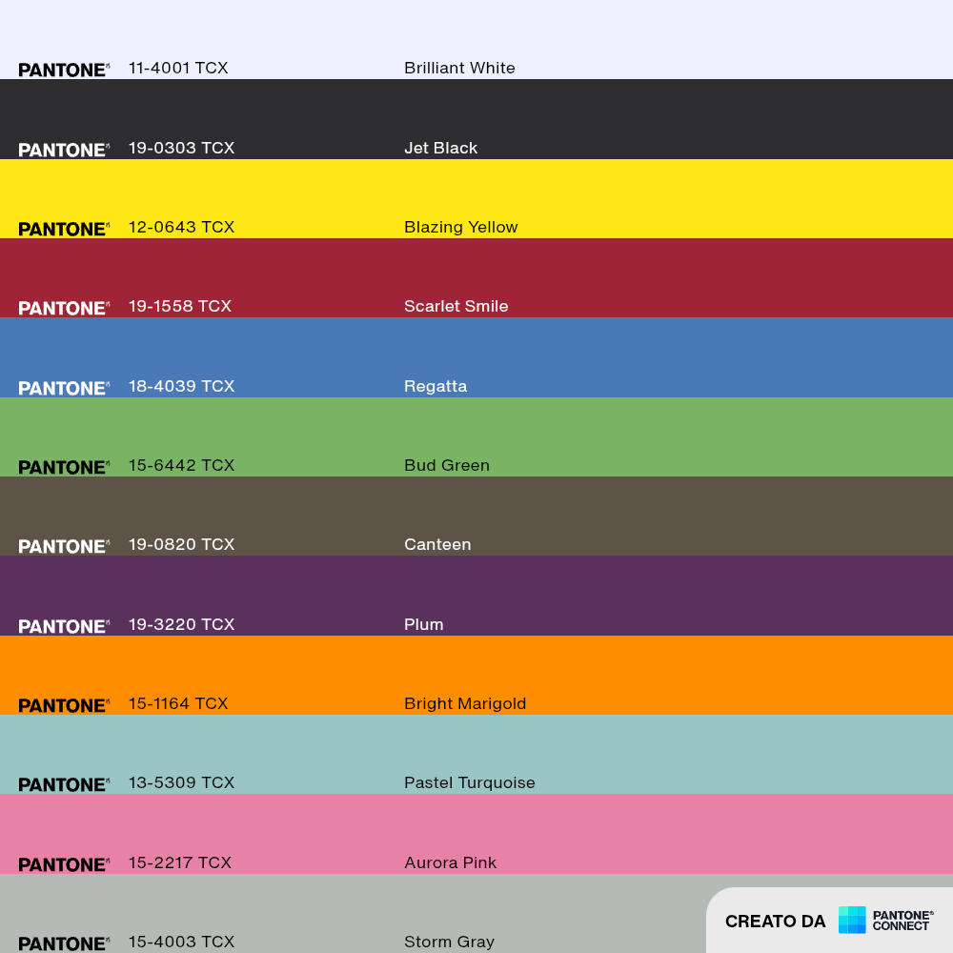Click the PANTONE logo on Storm Gray row
Screen dimensions: 953x953
click(x=64, y=943)
